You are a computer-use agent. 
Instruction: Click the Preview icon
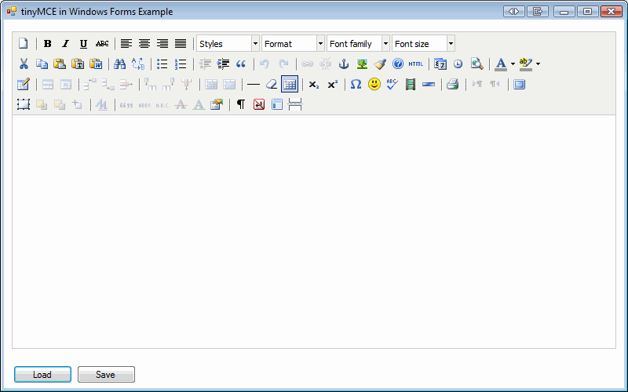click(476, 64)
